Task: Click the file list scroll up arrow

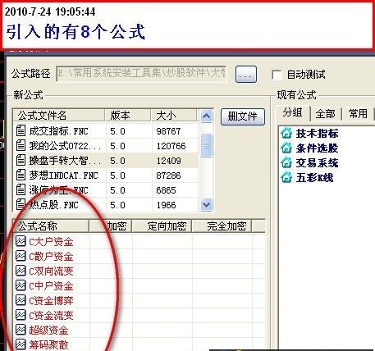Action: point(206,116)
